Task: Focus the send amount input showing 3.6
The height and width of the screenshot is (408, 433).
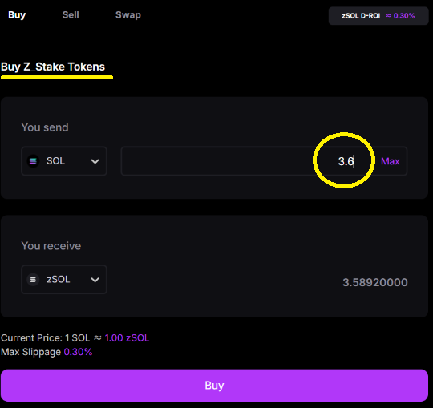Action: 249,161
